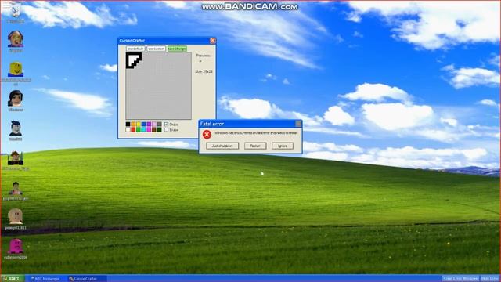
Task: Click Use Custom in Cursor Crafter
Action: (157, 49)
